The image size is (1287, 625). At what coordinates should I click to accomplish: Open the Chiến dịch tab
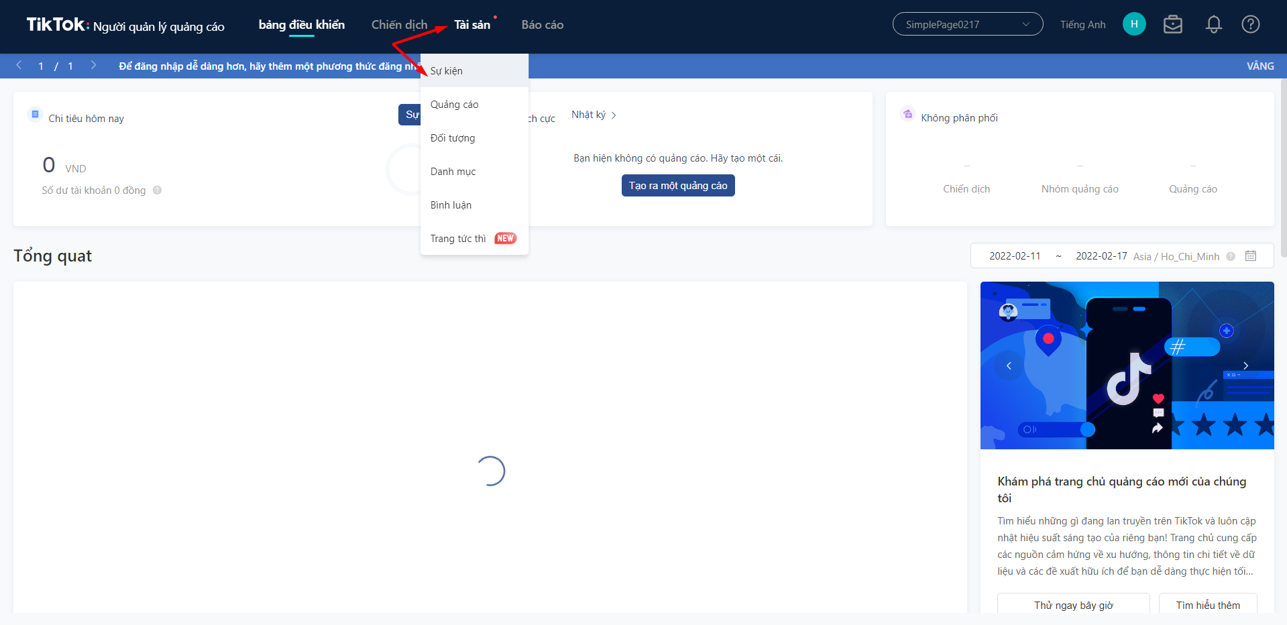(400, 25)
